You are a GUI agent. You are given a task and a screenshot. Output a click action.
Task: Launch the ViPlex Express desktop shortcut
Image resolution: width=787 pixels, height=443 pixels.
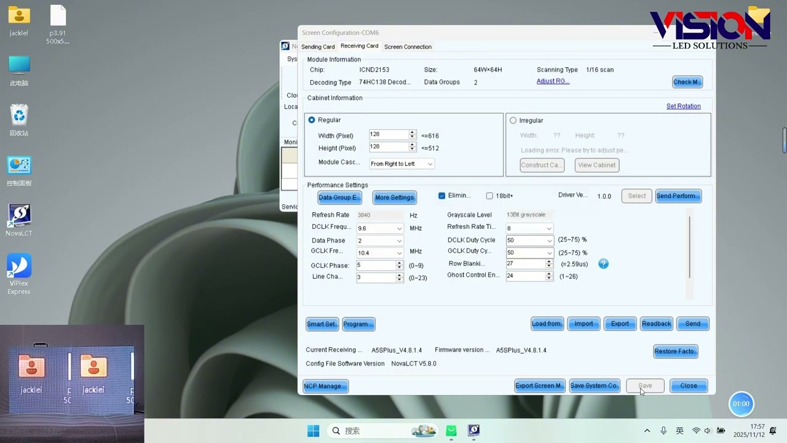[x=19, y=274]
